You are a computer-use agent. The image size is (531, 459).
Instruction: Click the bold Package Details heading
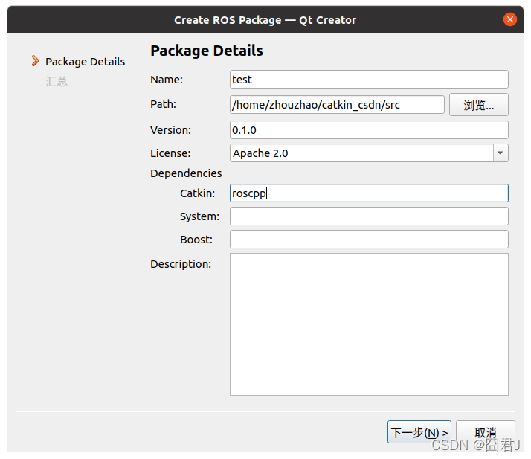coord(207,51)
